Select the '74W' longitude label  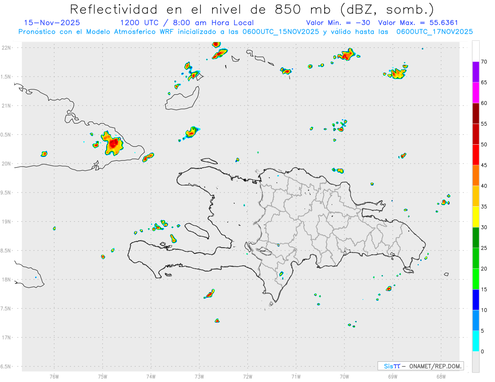(x=151, y=376)
